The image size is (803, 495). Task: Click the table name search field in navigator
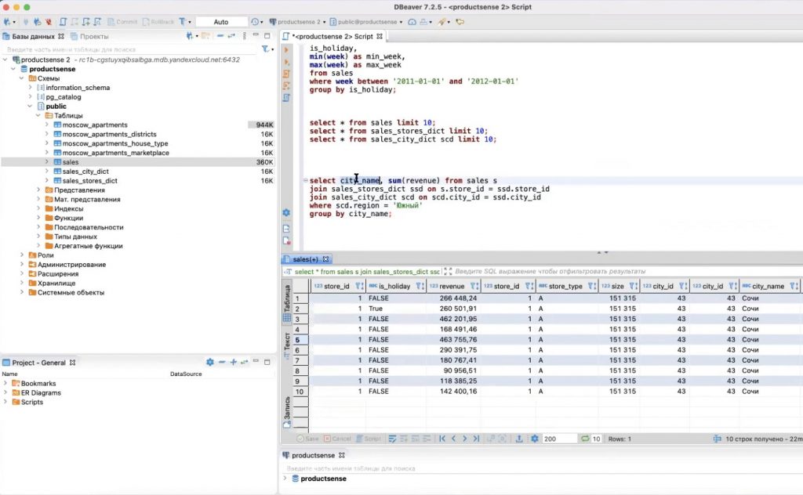coord(128,49)
